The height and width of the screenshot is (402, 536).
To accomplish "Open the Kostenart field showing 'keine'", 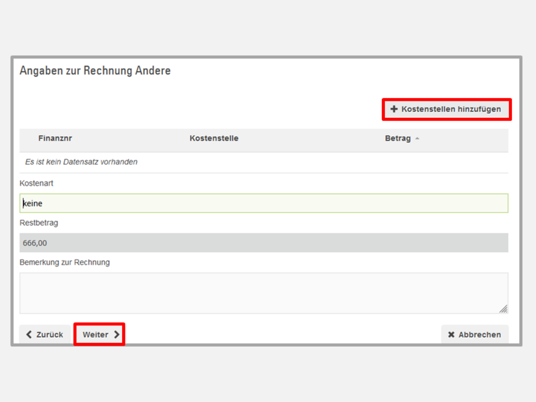I will click(x=263, y=203).
